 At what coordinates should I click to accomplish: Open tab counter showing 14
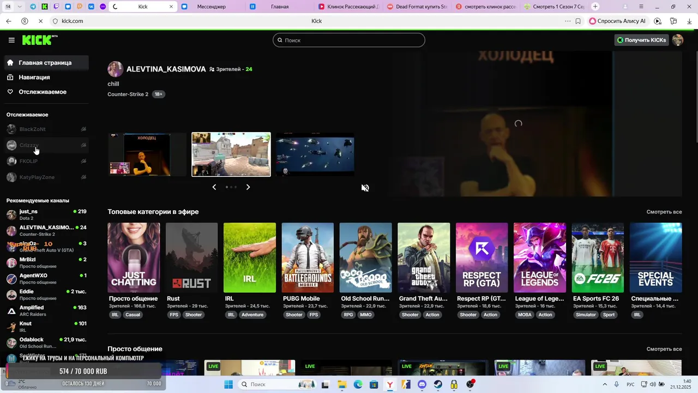point(8,7)
